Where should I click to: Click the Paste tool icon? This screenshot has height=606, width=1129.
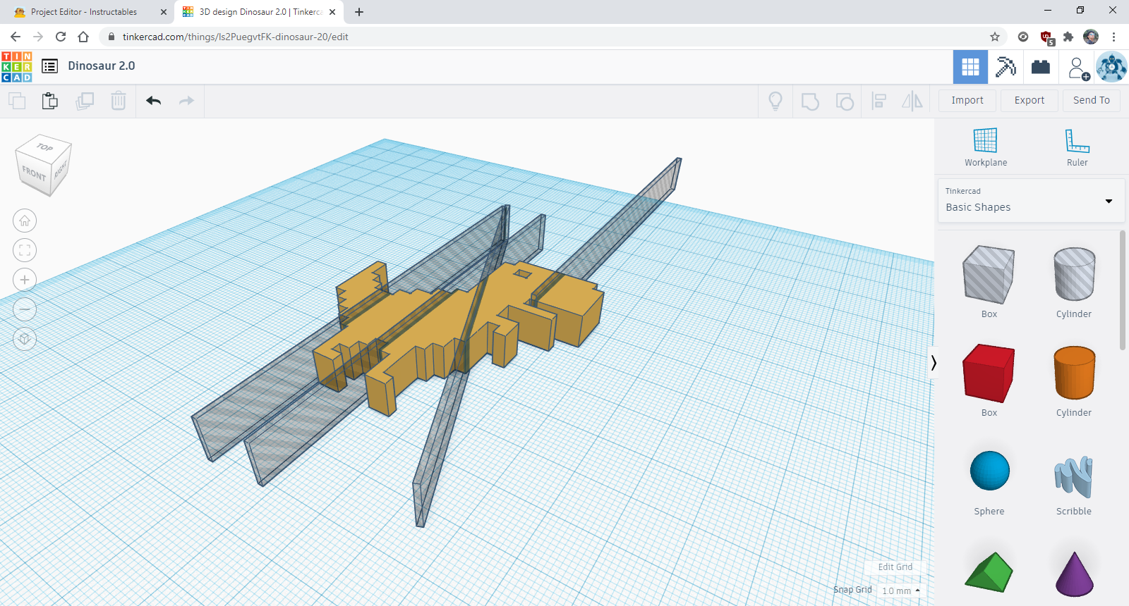[50, 101]
